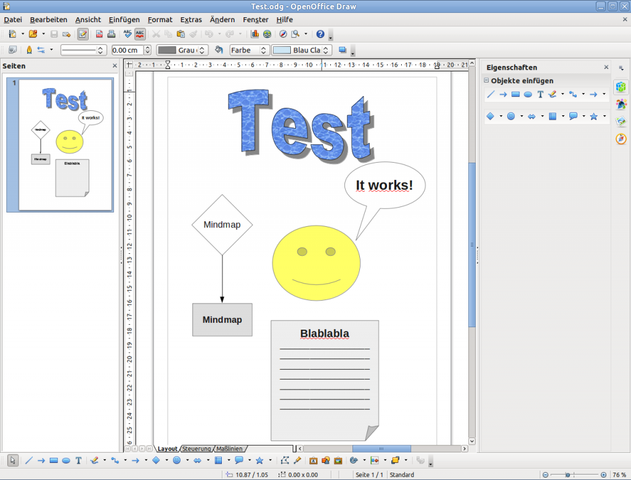Image resolution: width=631 pixels, height=480 pixels.
Task: Insert a smiley from Symbol Shapes
Action: (x=177, y=460)
